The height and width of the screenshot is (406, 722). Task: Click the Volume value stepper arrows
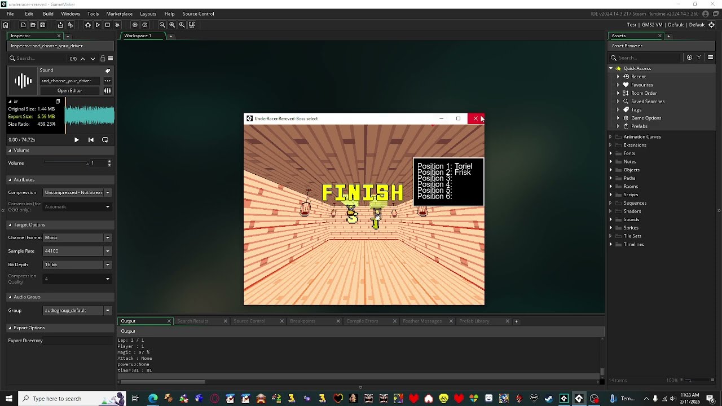click(109, 164)
